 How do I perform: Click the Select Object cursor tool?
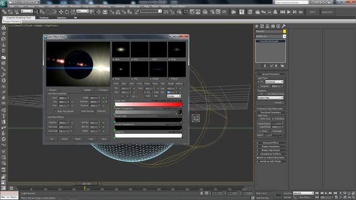point(36,12)
